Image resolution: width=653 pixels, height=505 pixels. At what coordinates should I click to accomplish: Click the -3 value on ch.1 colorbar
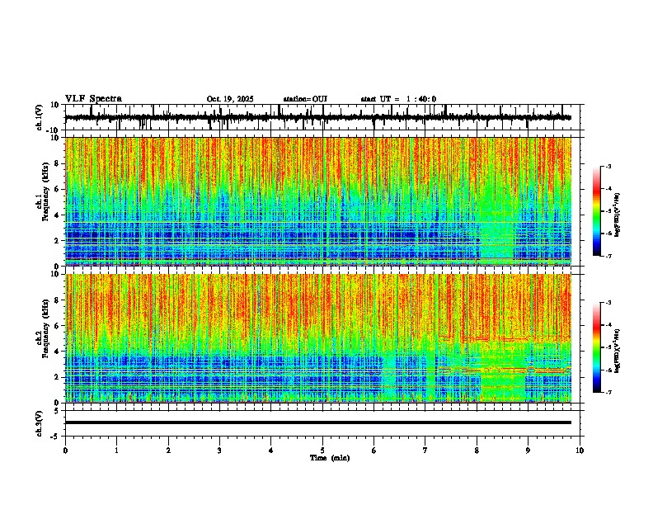pos(608,167)
